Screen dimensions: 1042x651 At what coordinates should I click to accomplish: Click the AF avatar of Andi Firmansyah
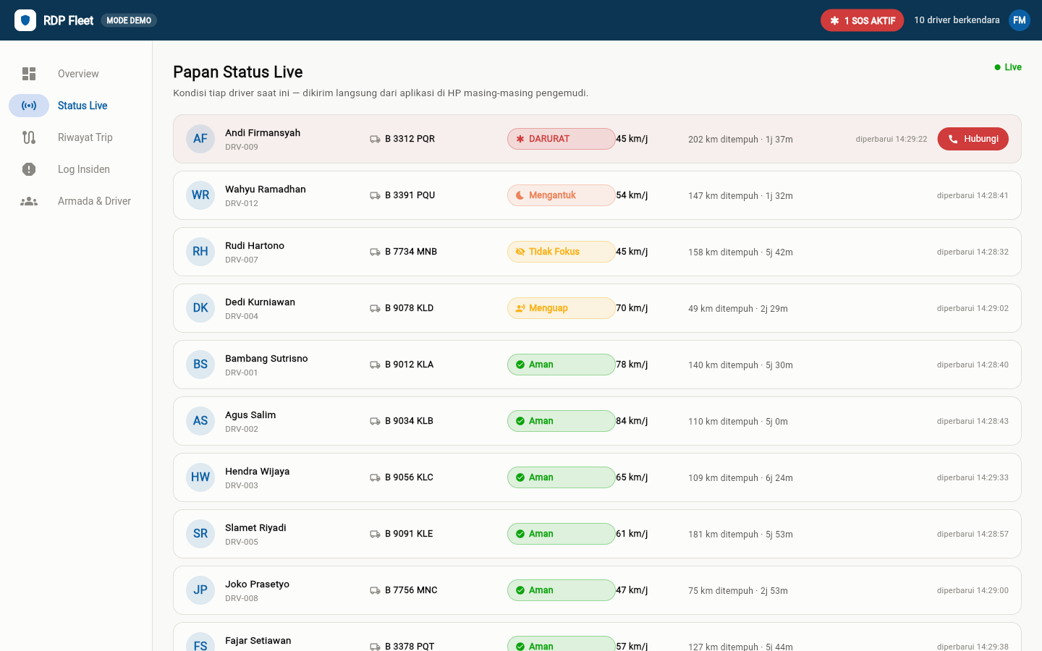200,139
